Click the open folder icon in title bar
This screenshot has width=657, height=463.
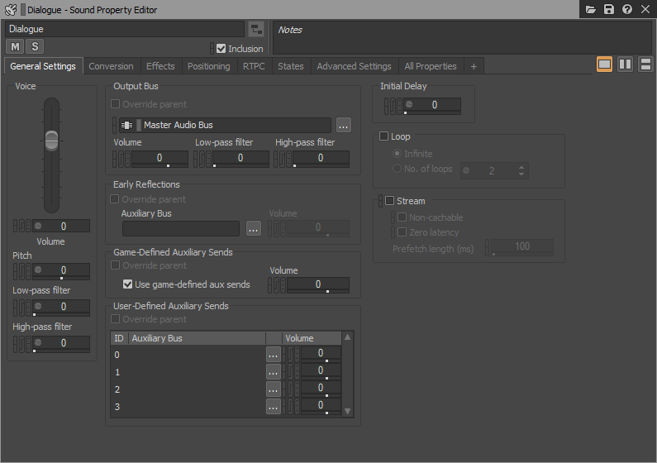591,9
